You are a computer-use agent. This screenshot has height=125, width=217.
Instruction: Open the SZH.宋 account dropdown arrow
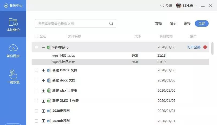[196, 6]
